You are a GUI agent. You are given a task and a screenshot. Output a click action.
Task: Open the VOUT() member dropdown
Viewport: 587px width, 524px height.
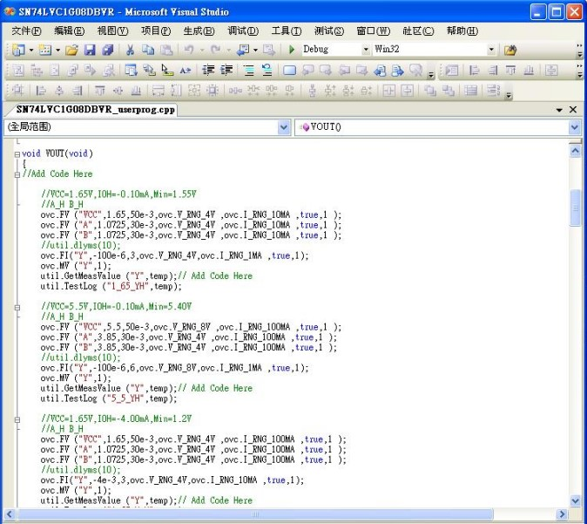(575, 127)
